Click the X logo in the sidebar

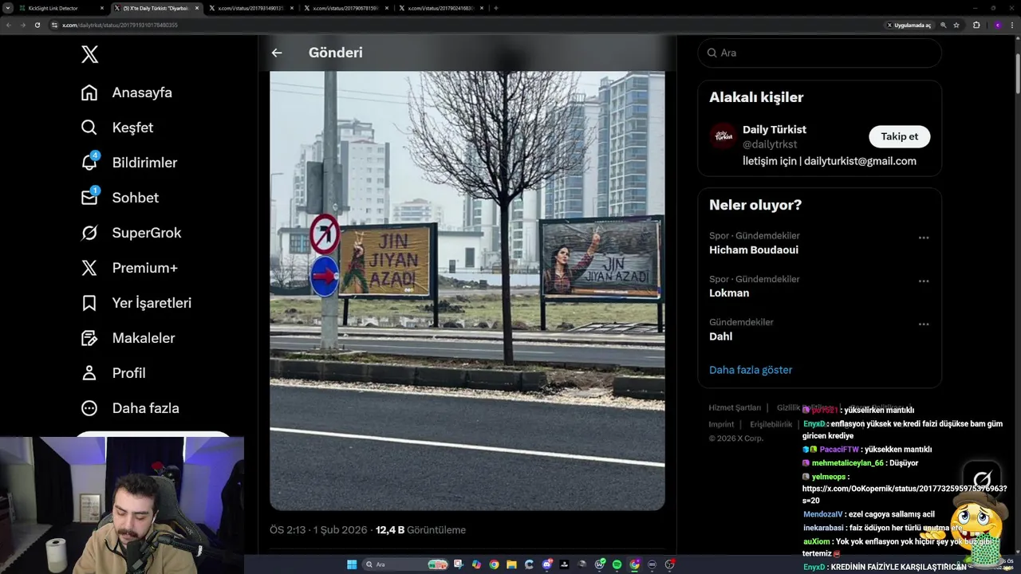[x=89, y=54]
